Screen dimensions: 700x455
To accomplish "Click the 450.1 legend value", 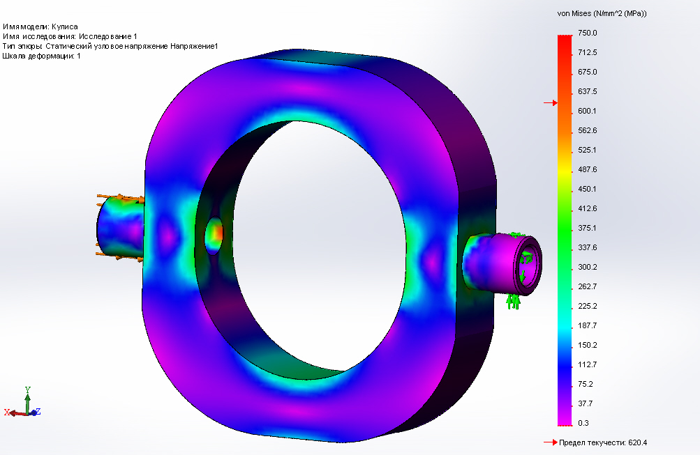I will [x=587, y=189].
